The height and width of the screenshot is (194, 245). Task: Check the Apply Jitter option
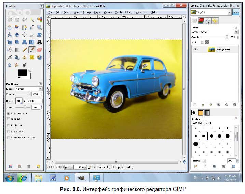[x=9, y=125]
